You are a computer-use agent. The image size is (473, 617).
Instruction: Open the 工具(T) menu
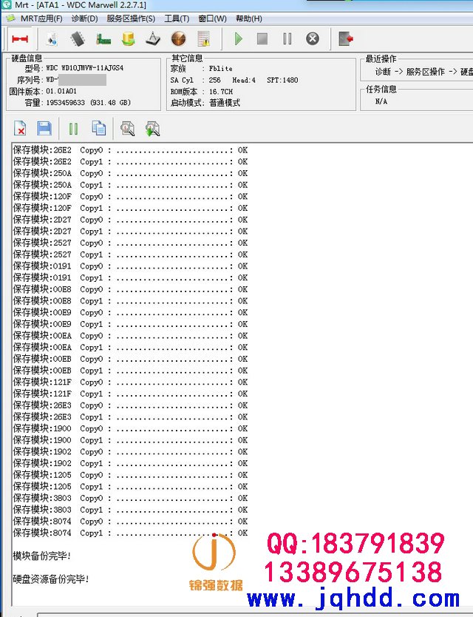tap(177, 18)
